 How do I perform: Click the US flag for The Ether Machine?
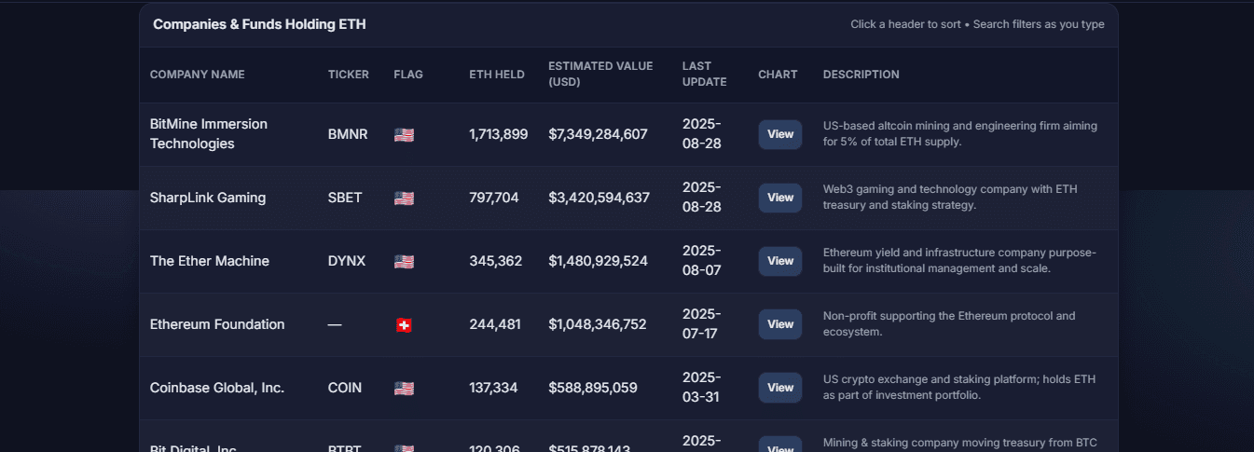tap(404, 261)
